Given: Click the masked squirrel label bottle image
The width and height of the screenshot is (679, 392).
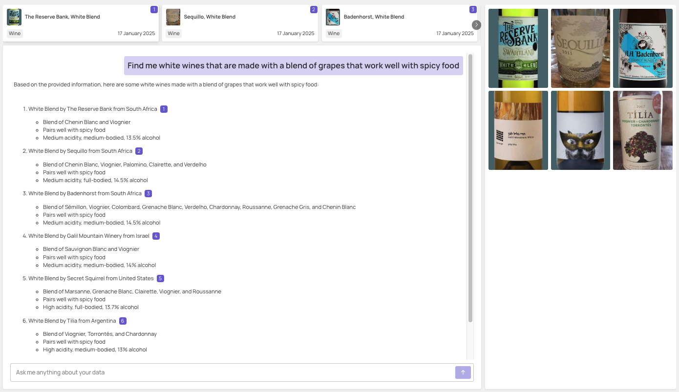Looking at the screenshot, I should point(580,130).
